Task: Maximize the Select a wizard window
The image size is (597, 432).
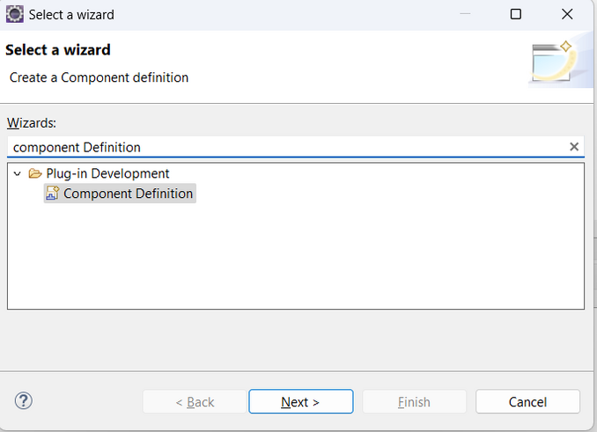Action: pyautogui.click(x=516, y=14)
